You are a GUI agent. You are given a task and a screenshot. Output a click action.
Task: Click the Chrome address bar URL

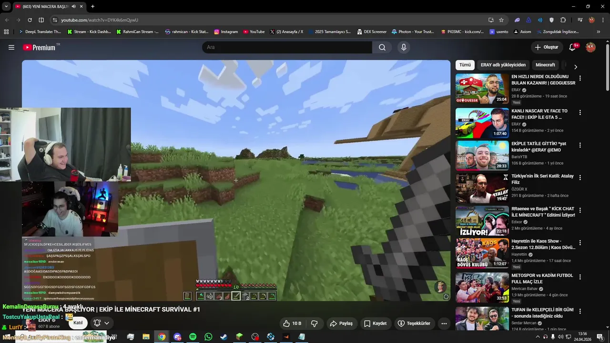(100, 20)
